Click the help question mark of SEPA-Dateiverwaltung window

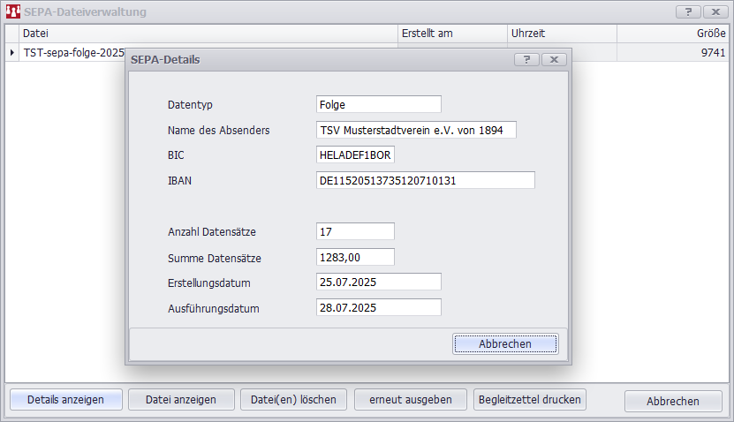pyautogui.click(x=687, y=12)
